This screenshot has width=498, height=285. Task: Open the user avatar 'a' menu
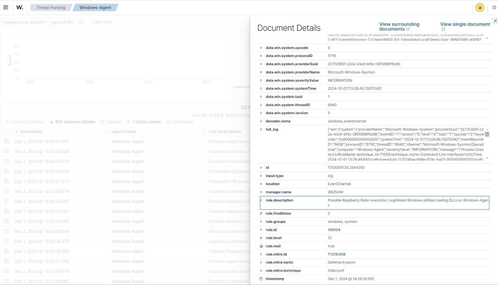[x=480, y=7]
